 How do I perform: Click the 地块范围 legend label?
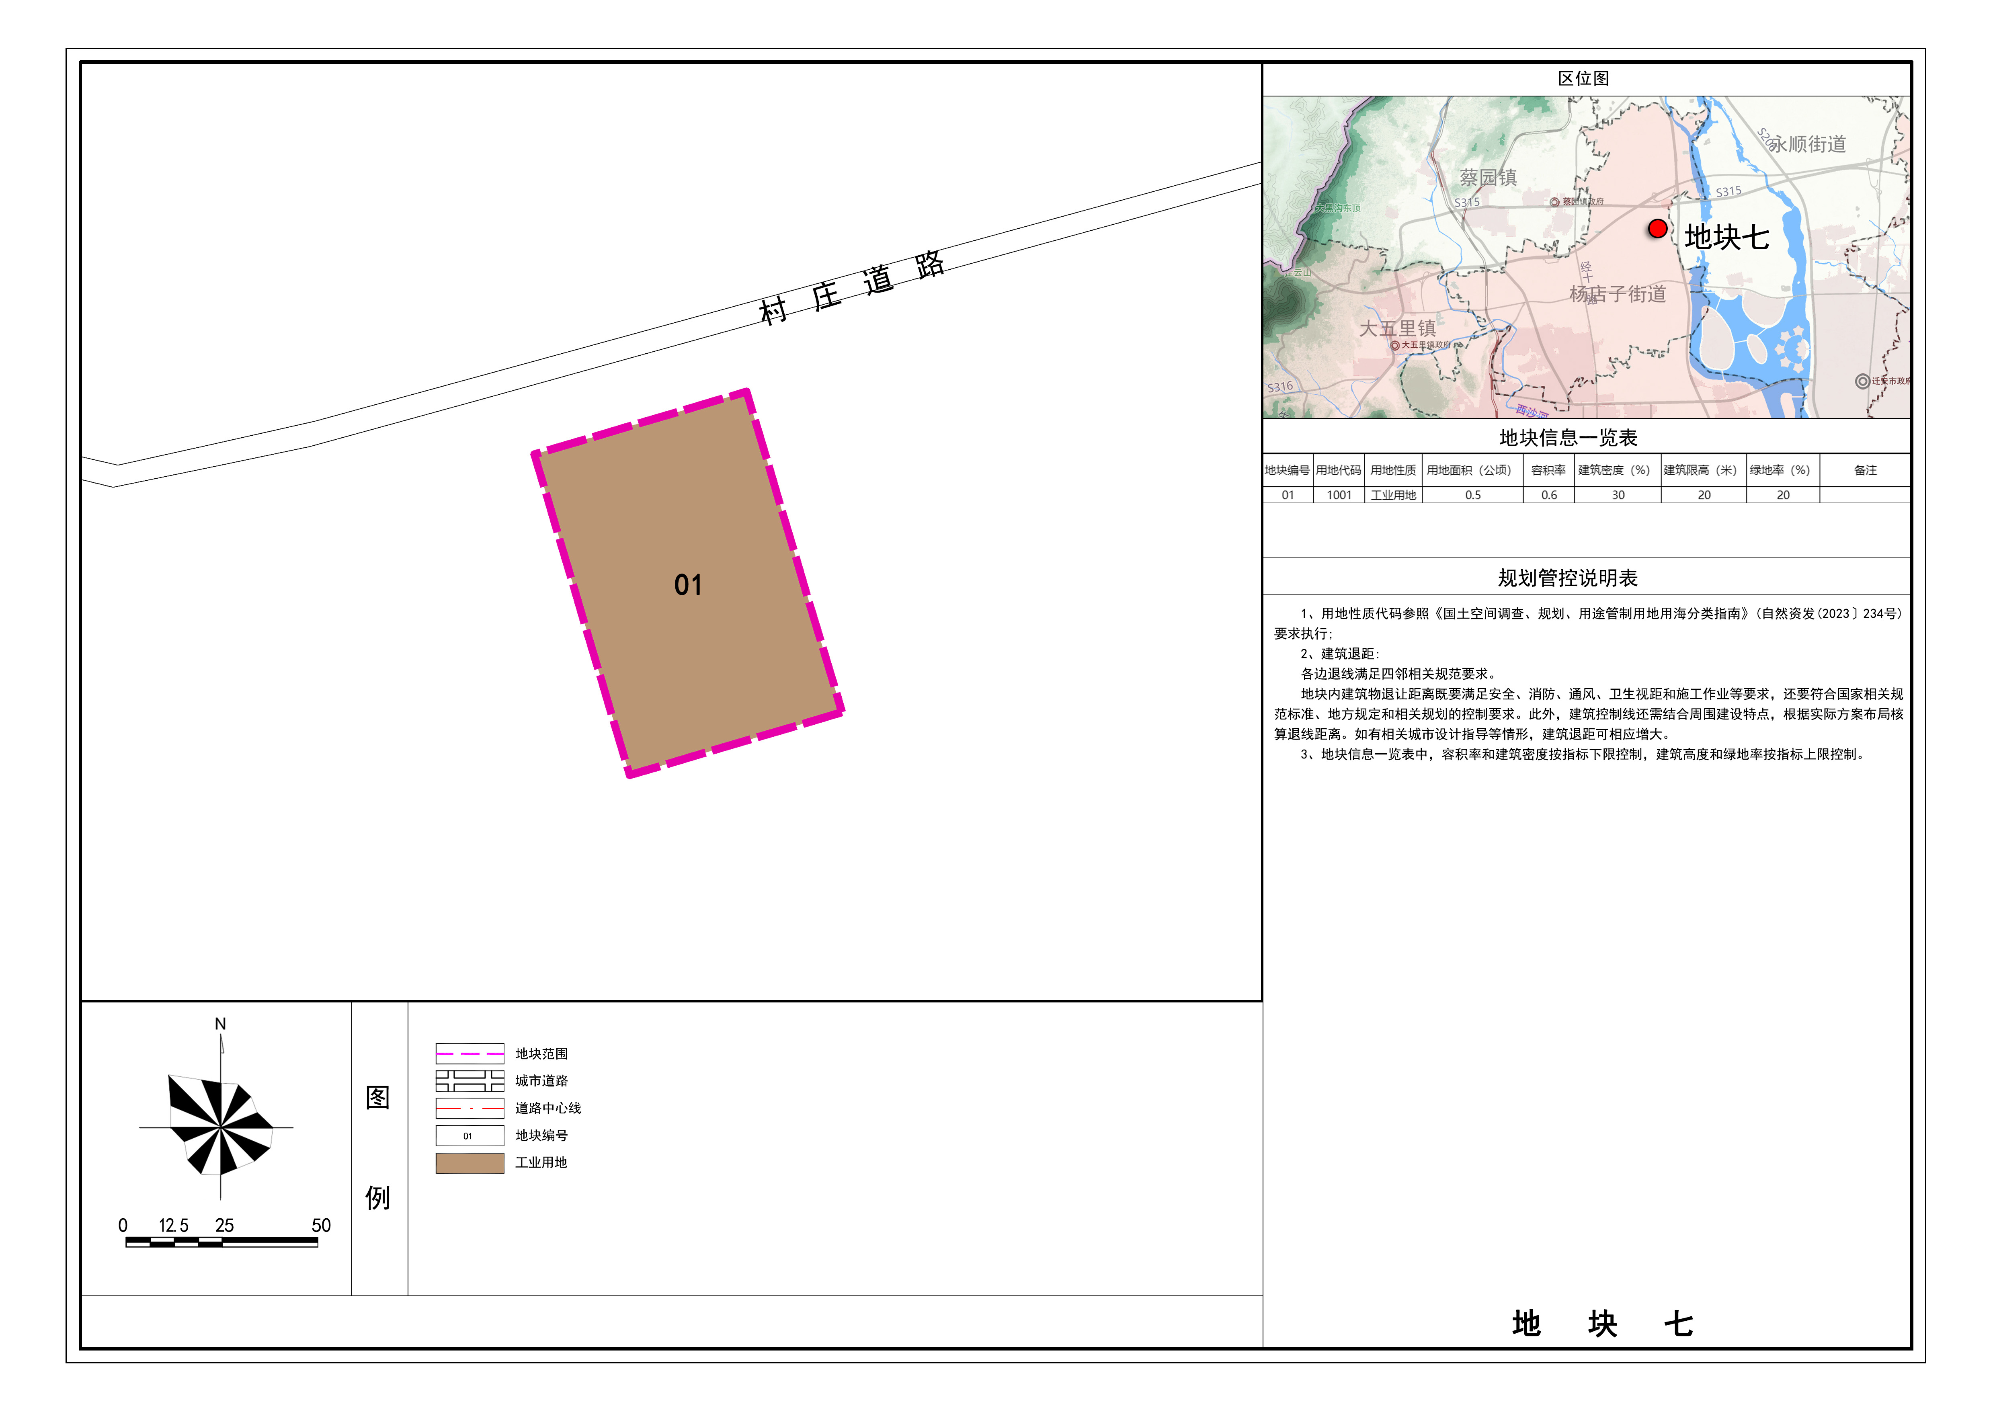coord(541,1054)
